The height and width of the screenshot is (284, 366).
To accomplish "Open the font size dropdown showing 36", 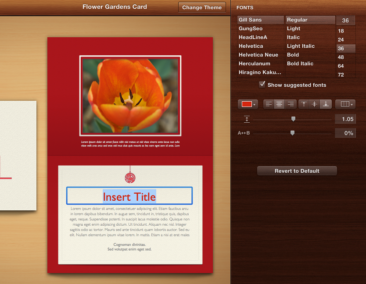I will 345,20.
